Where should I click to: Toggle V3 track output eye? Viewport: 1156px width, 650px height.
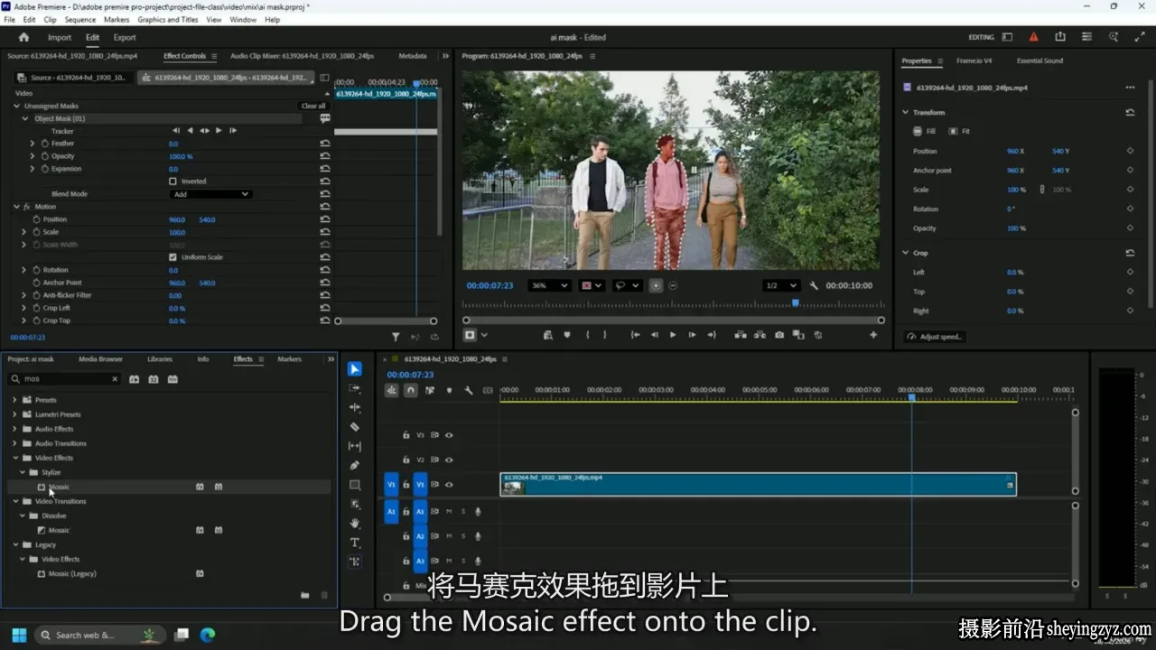point(449,435)
